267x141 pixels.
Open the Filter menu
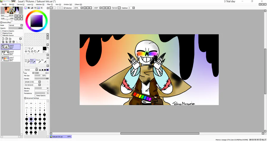[x=50, y=4]
